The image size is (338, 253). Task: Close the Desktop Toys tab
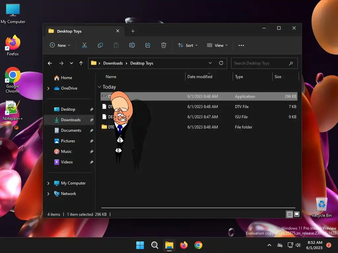click(118, 31)
